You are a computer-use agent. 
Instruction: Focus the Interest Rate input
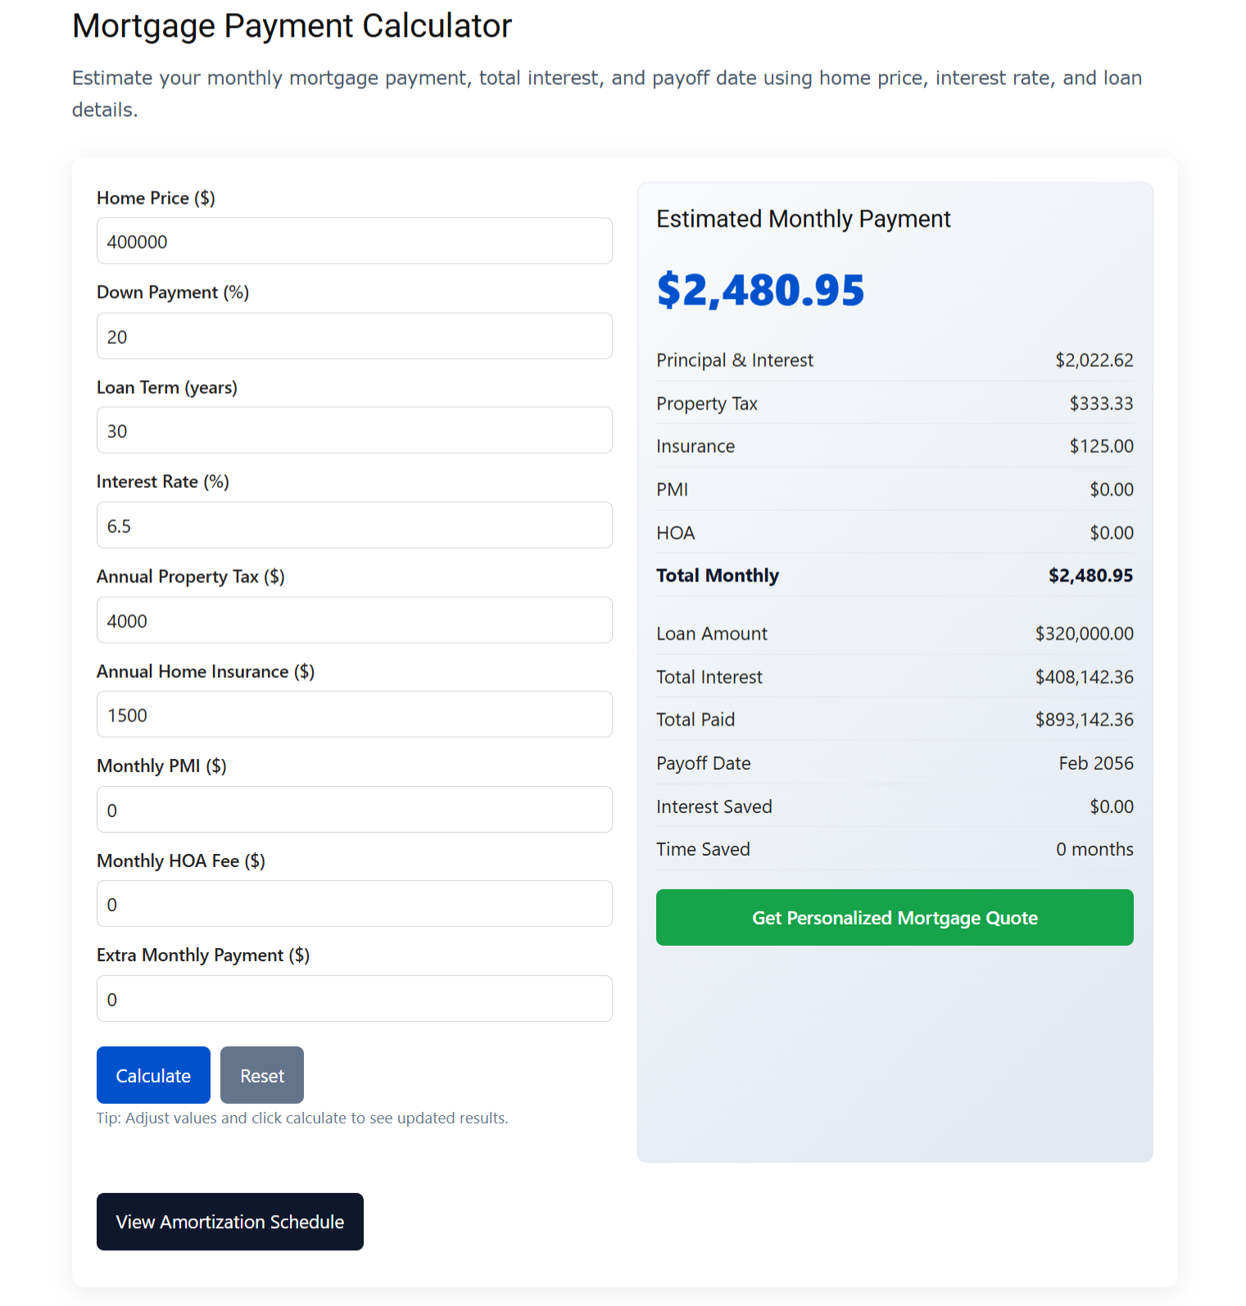pos(354,525)
